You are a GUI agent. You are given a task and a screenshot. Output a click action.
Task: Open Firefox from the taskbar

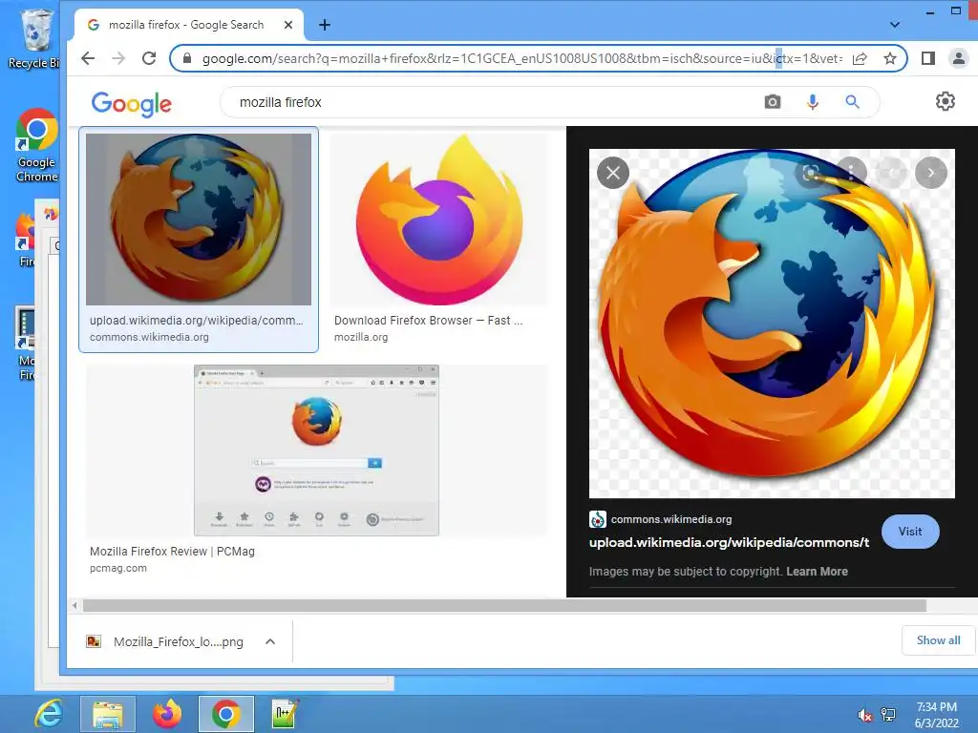(x=166, y=714)
